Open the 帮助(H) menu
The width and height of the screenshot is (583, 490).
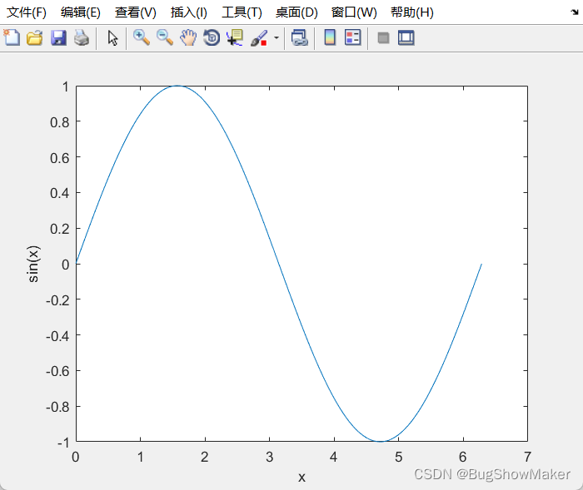pos(412,12)
